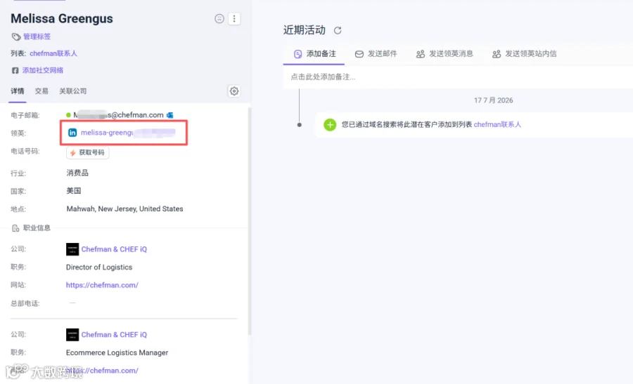The width and height of the screenshot is (633, 384).
Task: Click the green plus icon in the activity entry
Action: (x=330, y=124)
